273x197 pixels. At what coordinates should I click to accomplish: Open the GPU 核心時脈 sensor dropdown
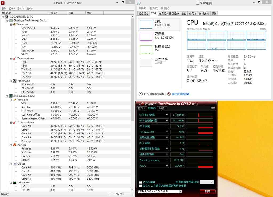click(x=167, y=115)
